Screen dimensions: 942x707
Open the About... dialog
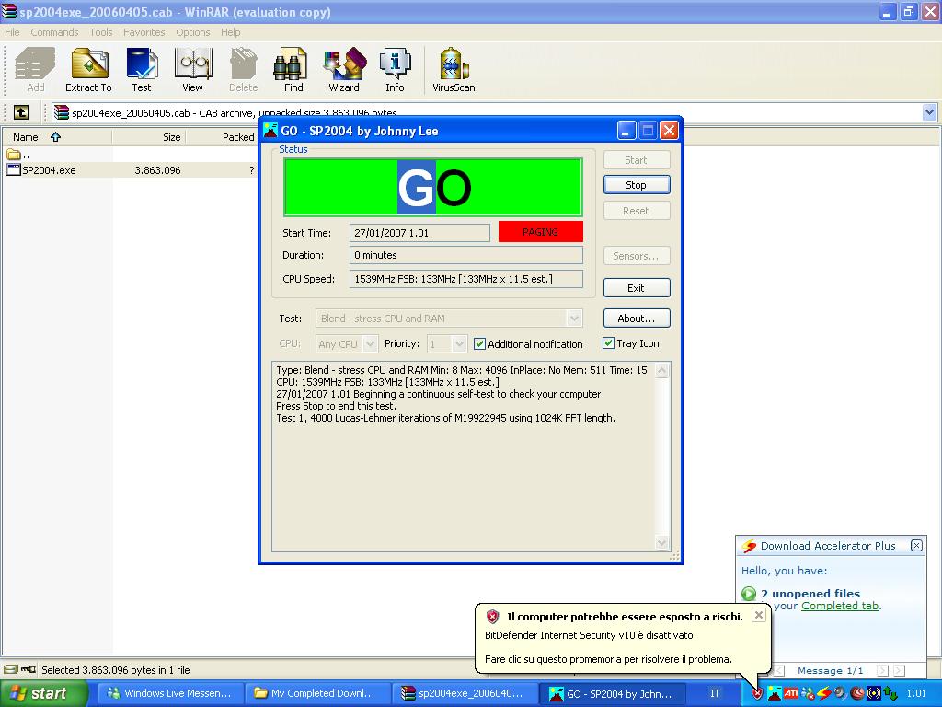click(x=637, y=318)
